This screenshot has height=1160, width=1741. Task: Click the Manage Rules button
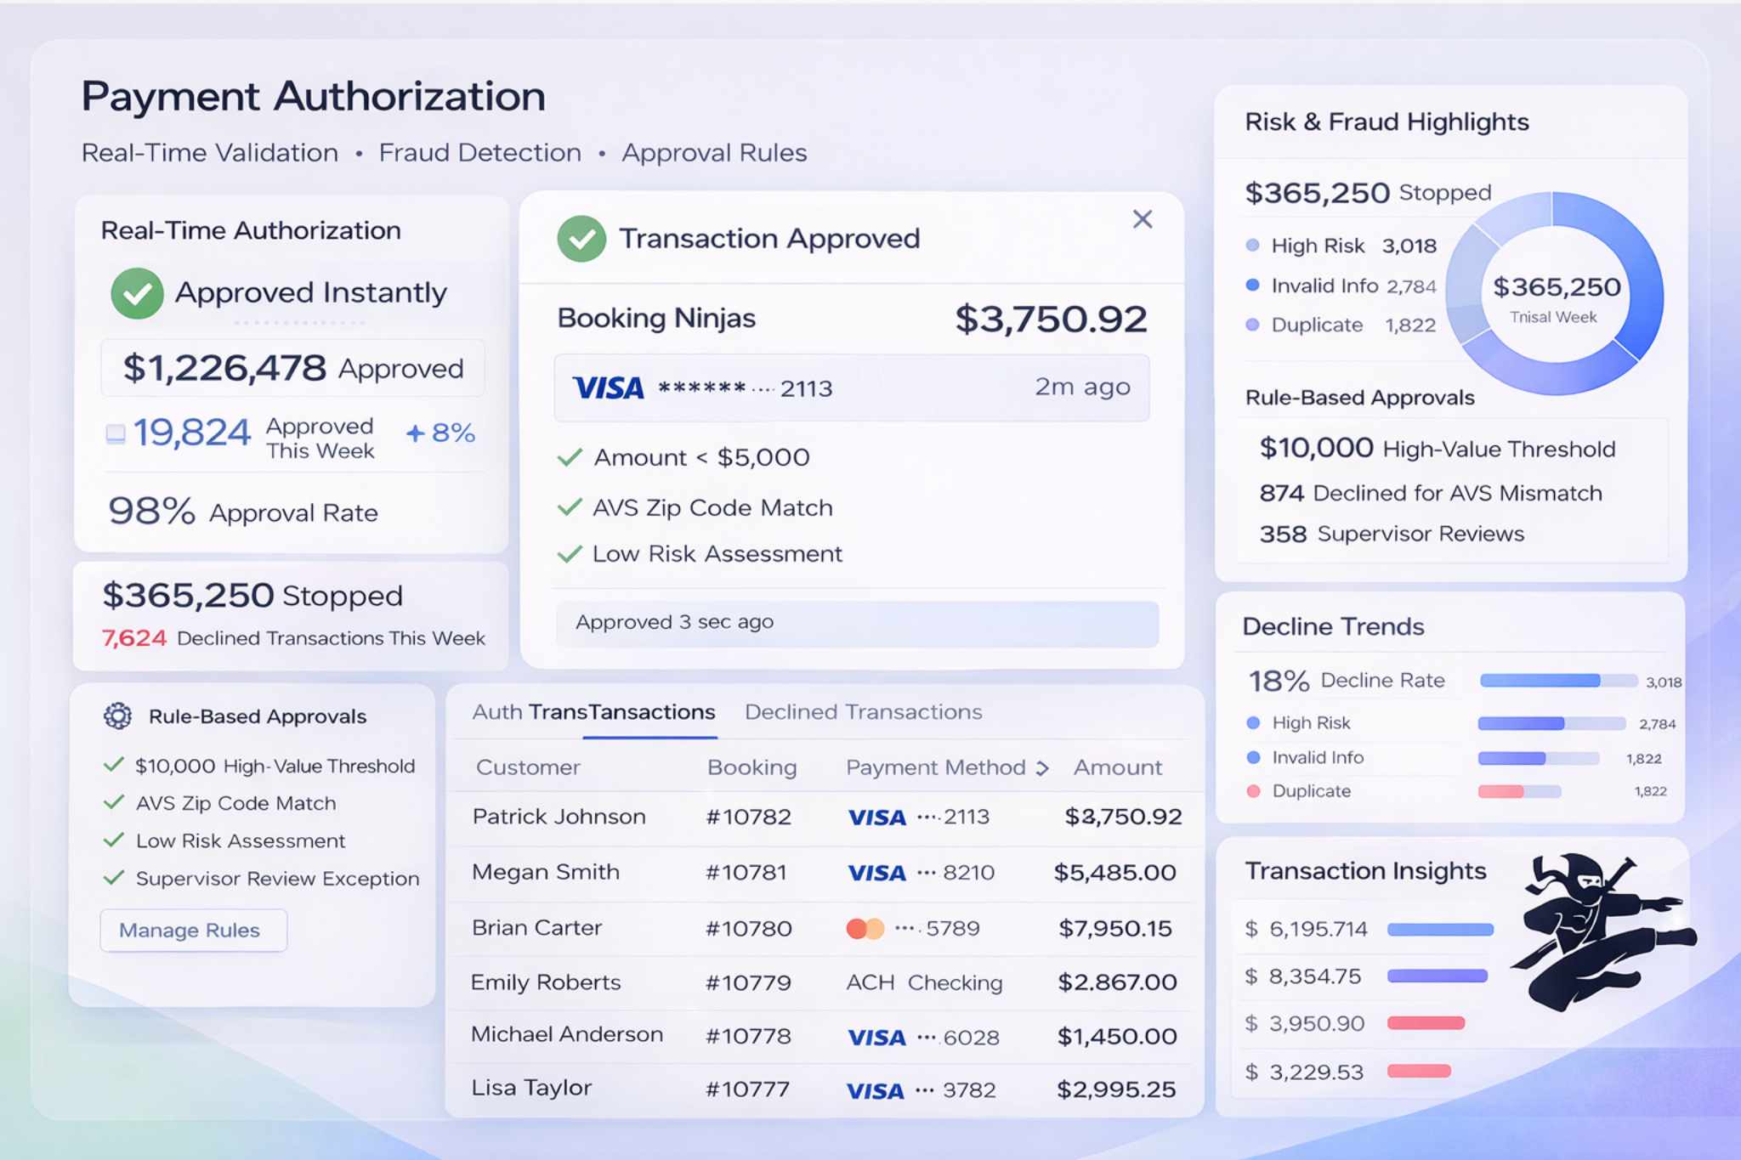point(193,930)
